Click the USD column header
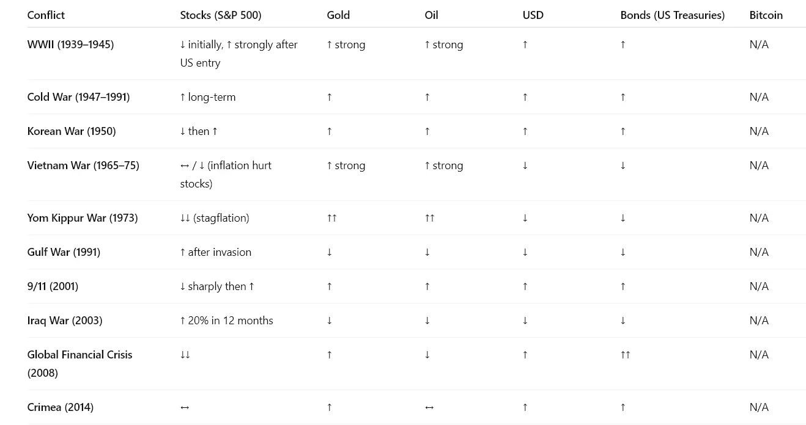This screenshot has width=806, height=425. 533,15
